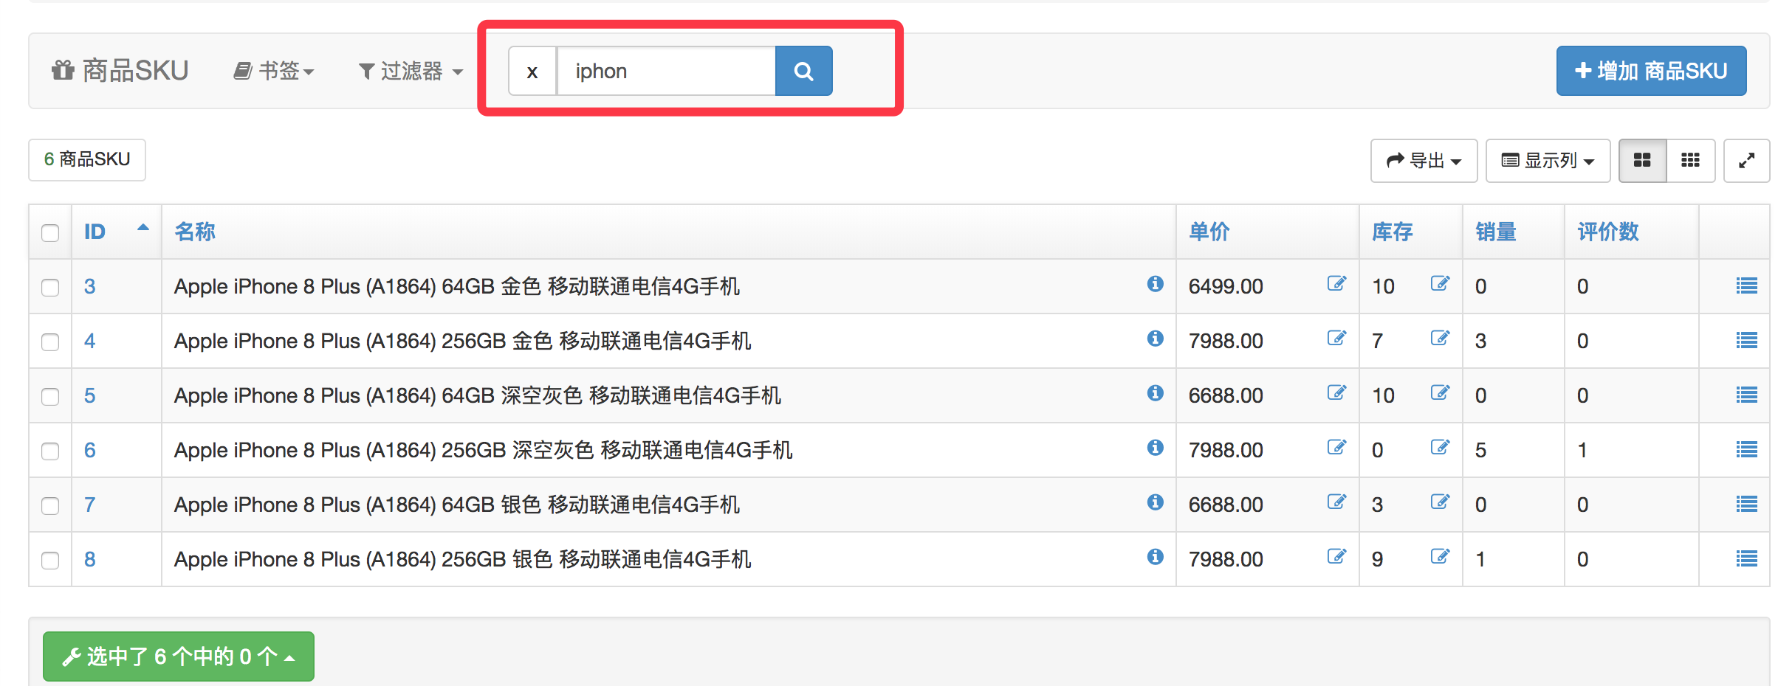Image resolution: width=1778 pixels, height=686 pixels.
Task: Click the 6 商品SKU count button
Action: point(87,159)
